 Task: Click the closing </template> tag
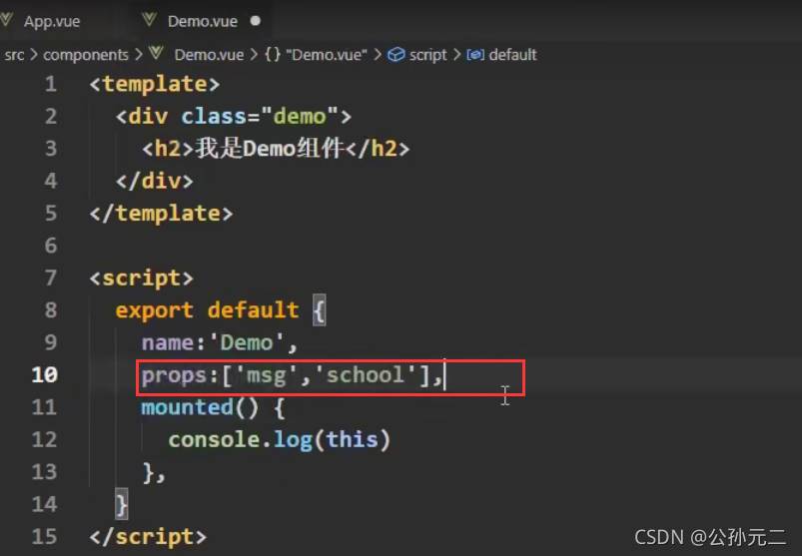(161, 213)
